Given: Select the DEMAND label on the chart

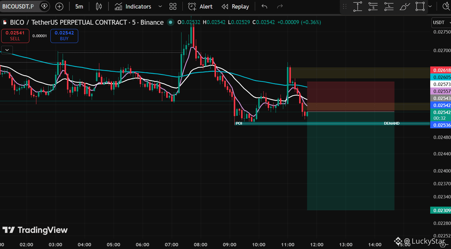Looking at the screenshot, I should pos(392,123).
